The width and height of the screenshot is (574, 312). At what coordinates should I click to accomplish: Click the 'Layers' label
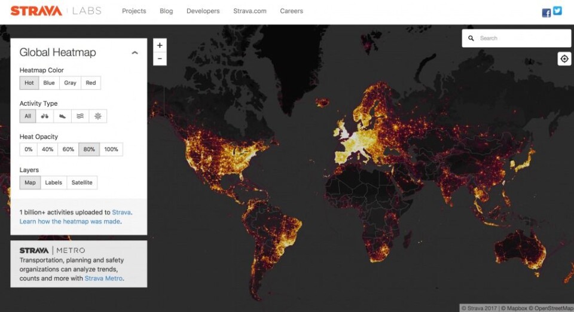point(29,170)
